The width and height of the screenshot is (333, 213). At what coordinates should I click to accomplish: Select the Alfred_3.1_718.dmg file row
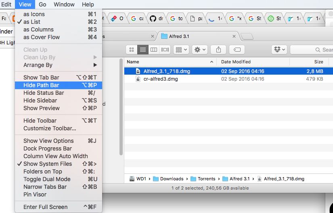pyautogui.click(x=228, y=71)
